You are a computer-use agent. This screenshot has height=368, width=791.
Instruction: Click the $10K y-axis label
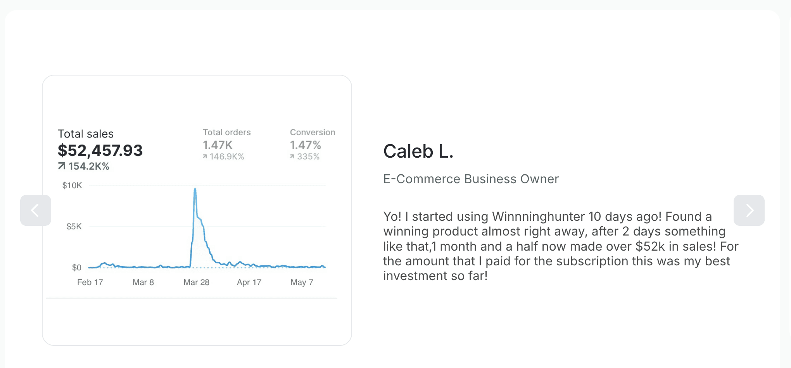(72, 186)
